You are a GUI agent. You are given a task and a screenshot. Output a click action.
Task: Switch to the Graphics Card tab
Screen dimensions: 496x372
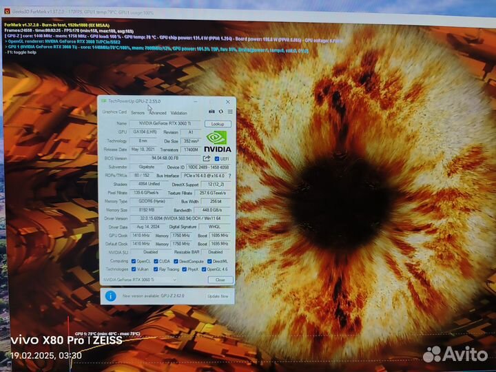point(114,112)
